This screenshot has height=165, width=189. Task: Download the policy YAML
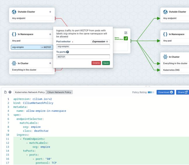pos(165,92)
